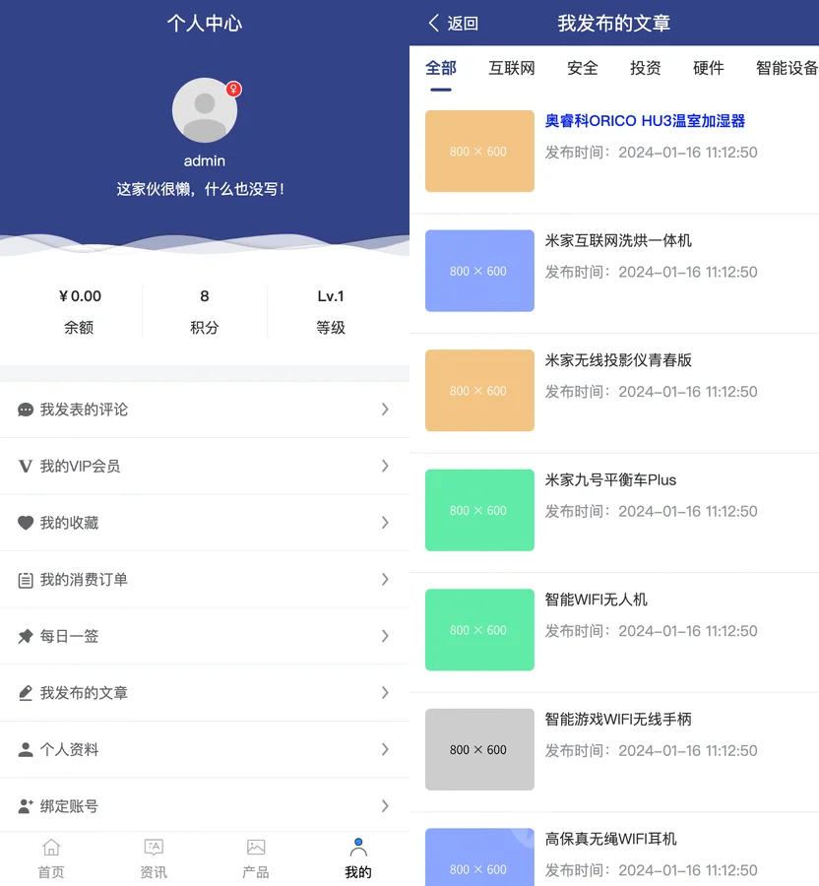Select 我的 profile in bottom bar
The image size is (819, 886).
[358, 858]
